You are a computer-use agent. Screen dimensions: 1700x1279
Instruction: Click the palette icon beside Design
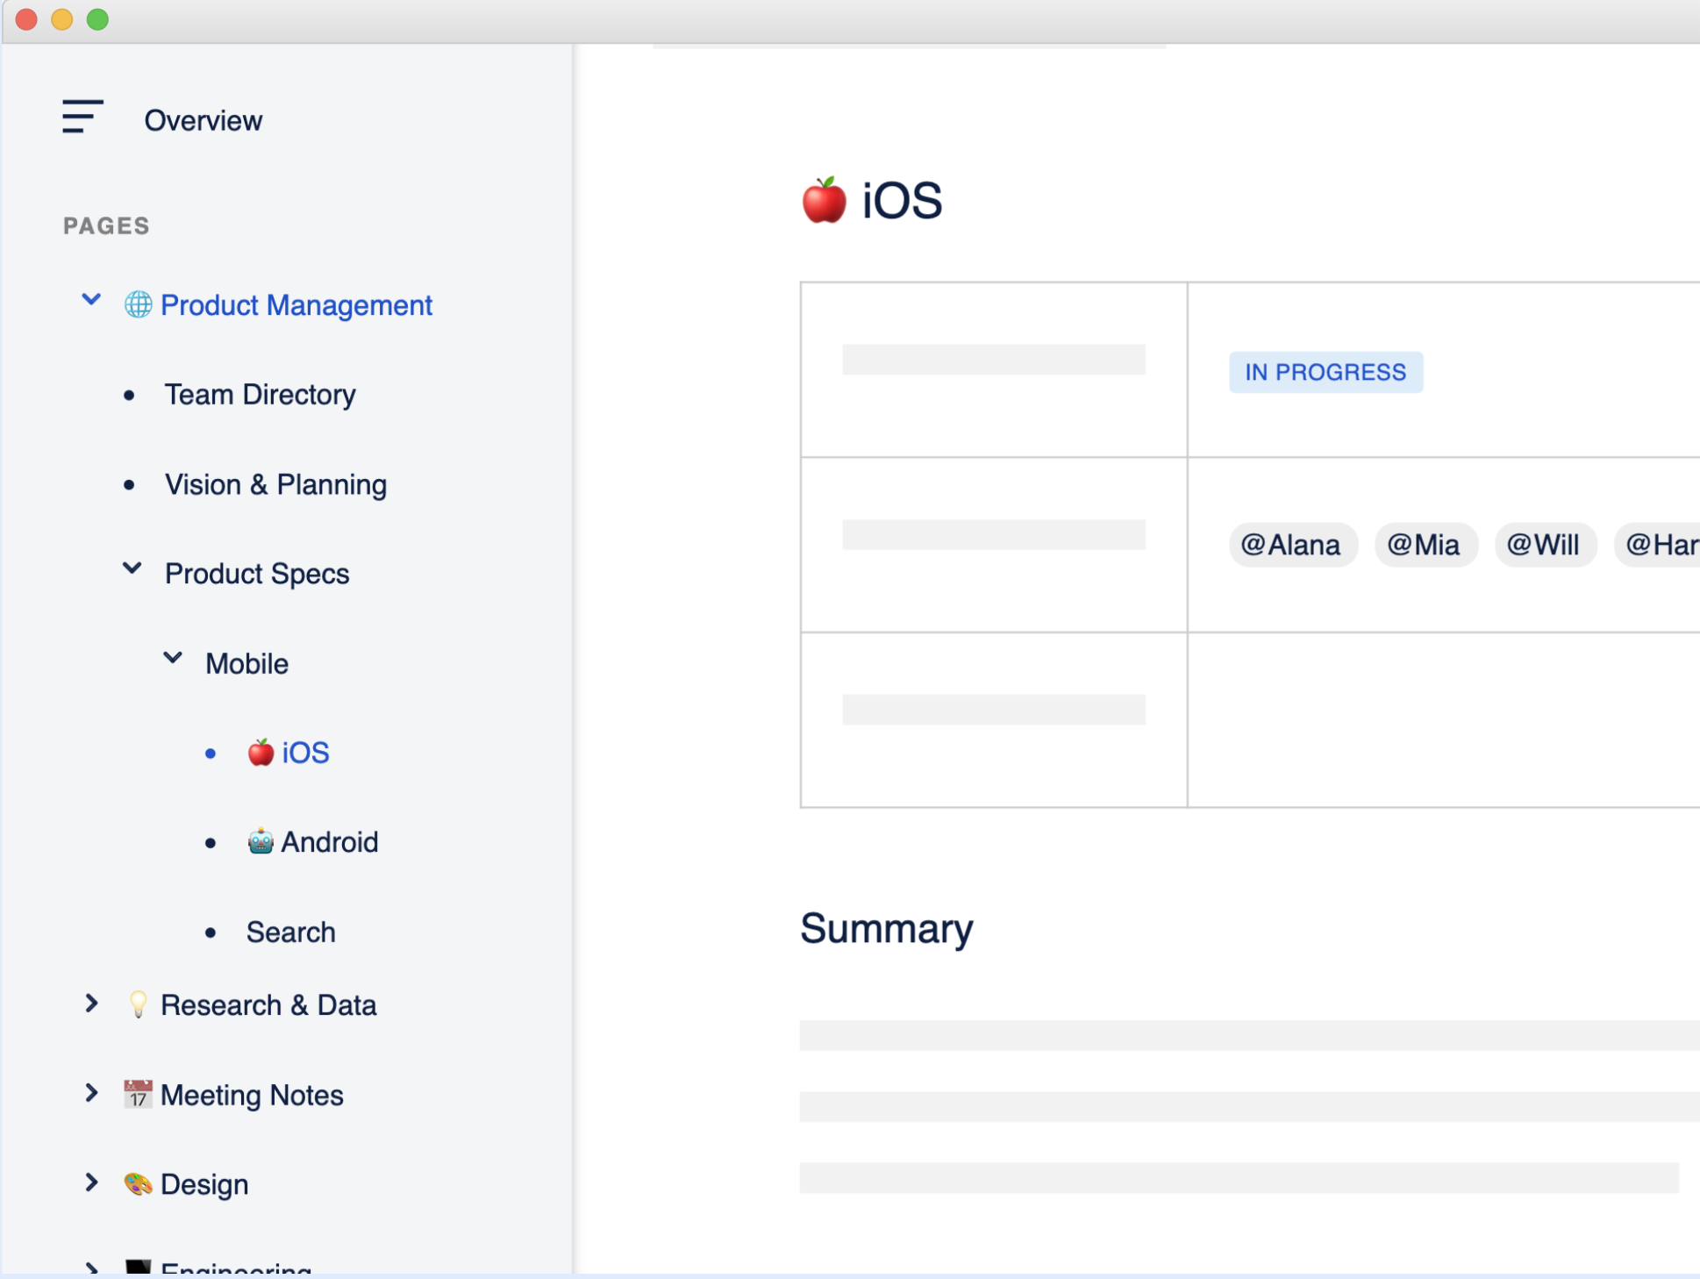138,1184
